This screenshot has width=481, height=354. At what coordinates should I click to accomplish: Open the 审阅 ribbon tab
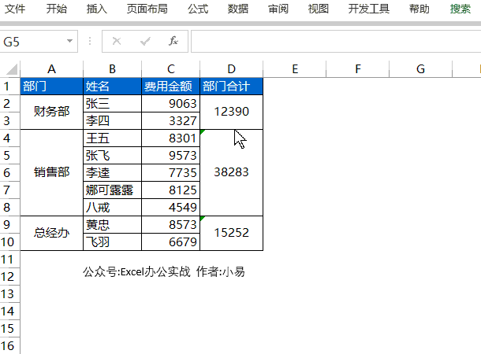[x=278, y=9]
